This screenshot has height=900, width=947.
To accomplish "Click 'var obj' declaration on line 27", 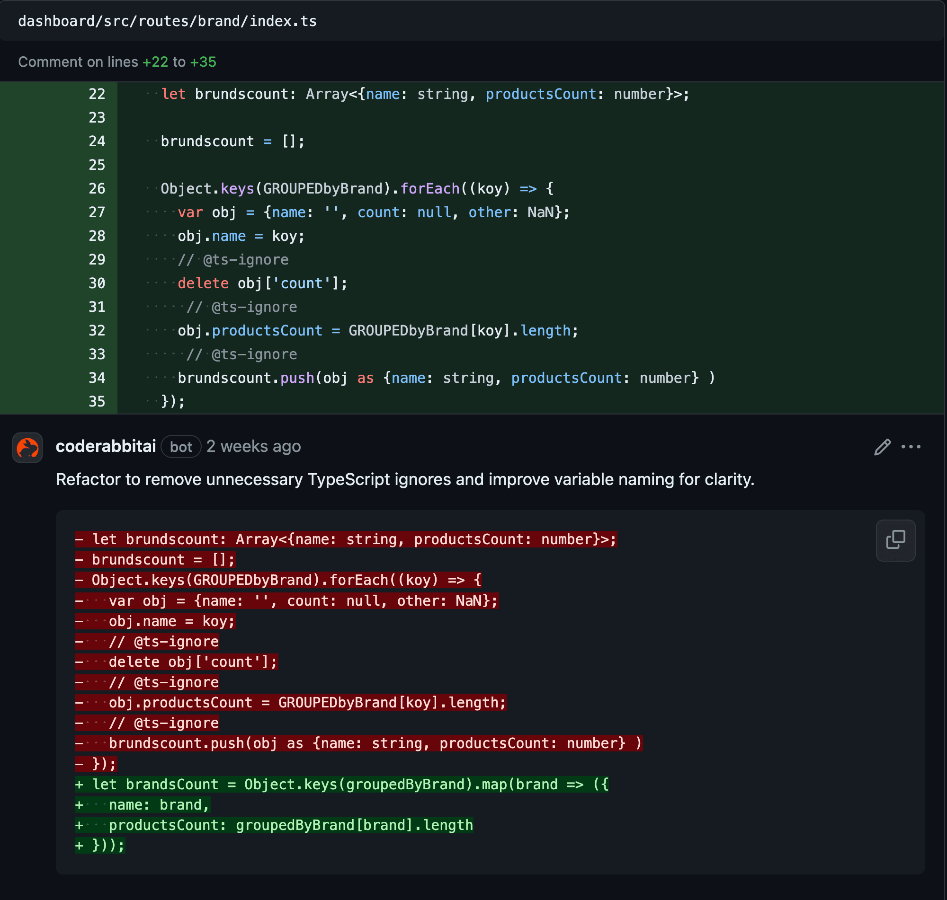I will point(374,212).
